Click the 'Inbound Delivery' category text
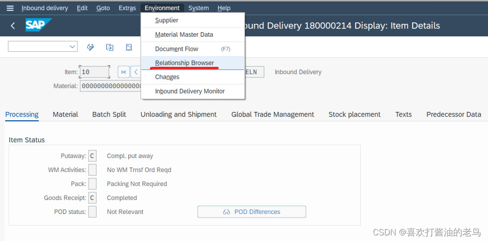This screenshot has height=241, width=488. (x=298, y=72)
